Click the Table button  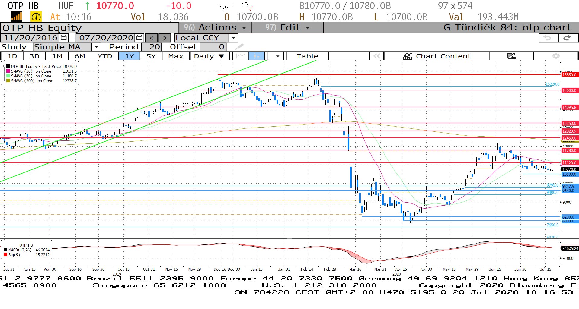click(x=307, y=56)
